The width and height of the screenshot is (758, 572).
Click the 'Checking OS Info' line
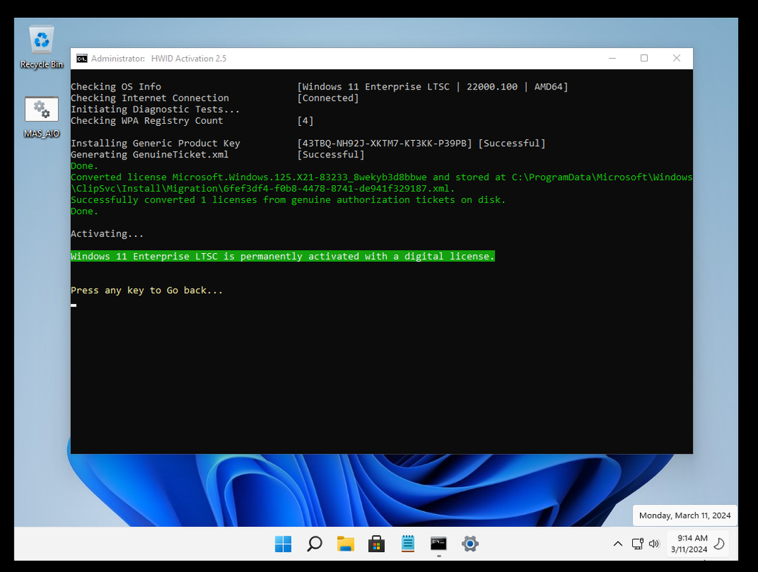[x=116, y=87]
